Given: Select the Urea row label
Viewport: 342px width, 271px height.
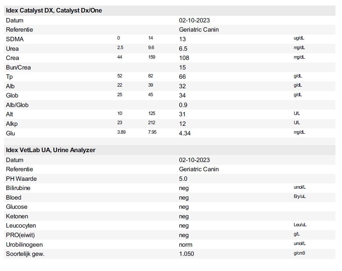Looking at the screenshot, I should point(12,49).
